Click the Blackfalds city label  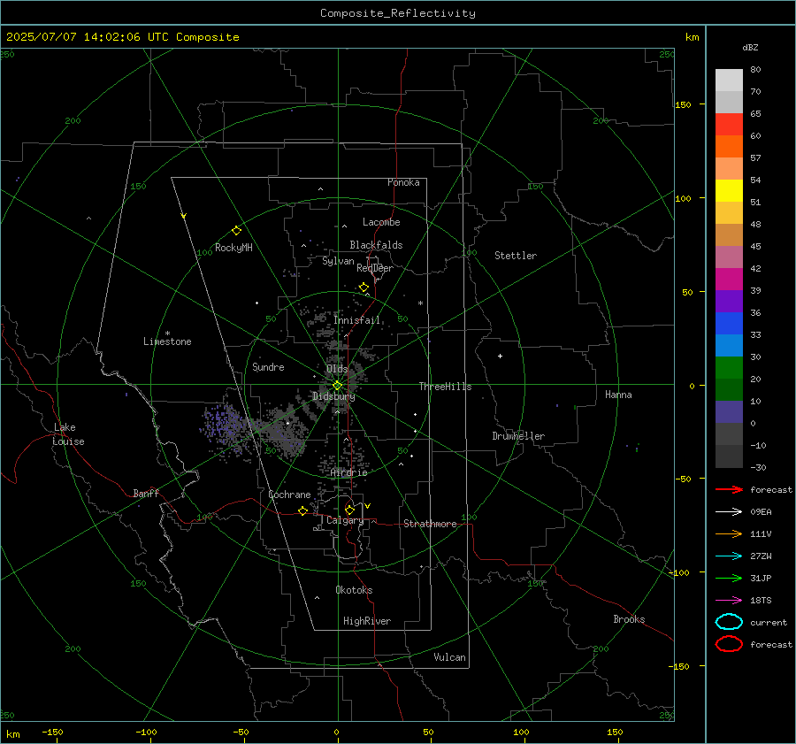point(376,245)
